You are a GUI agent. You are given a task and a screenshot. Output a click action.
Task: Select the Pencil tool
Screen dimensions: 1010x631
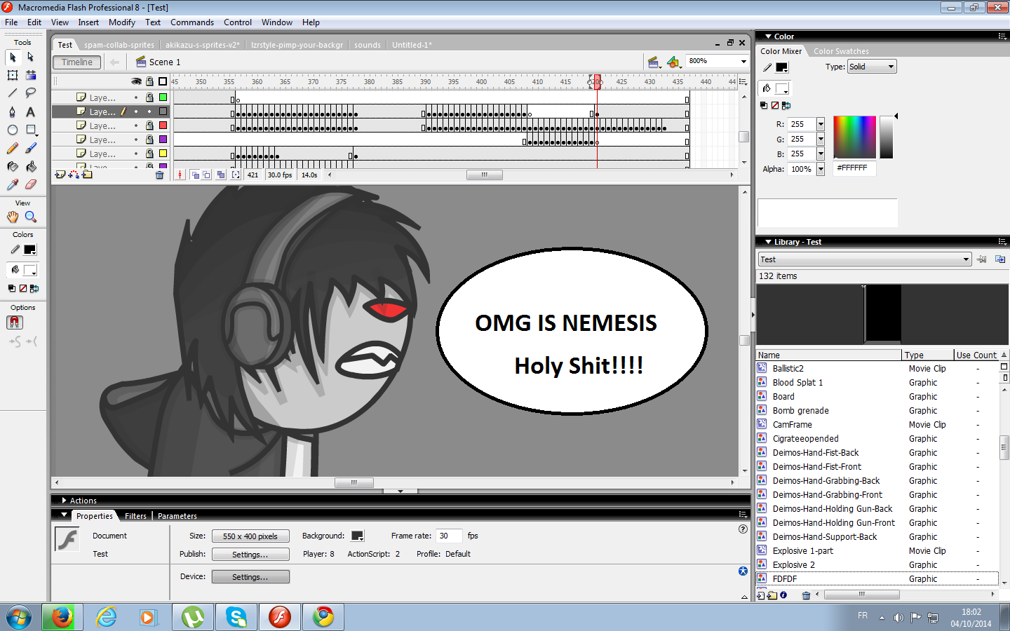13,148
